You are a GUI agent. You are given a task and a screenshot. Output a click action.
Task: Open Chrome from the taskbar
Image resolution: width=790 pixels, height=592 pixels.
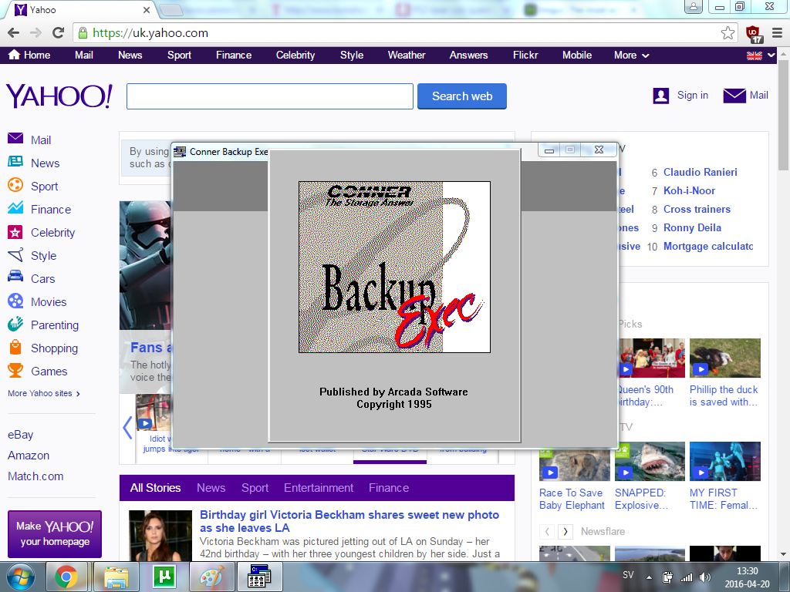(66, 577)
